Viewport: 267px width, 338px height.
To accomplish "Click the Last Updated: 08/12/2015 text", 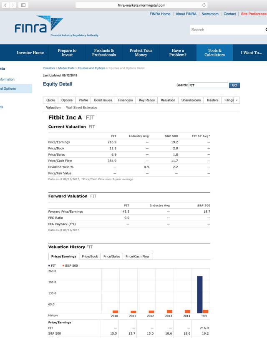I will (60, 76).
